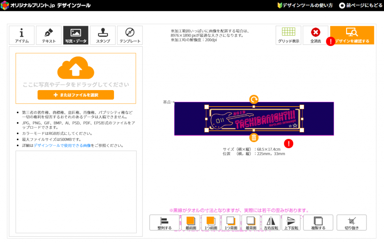Delete the image with orange trash icon
Viewport: 384px width, 243px height.
click(254, 138)
